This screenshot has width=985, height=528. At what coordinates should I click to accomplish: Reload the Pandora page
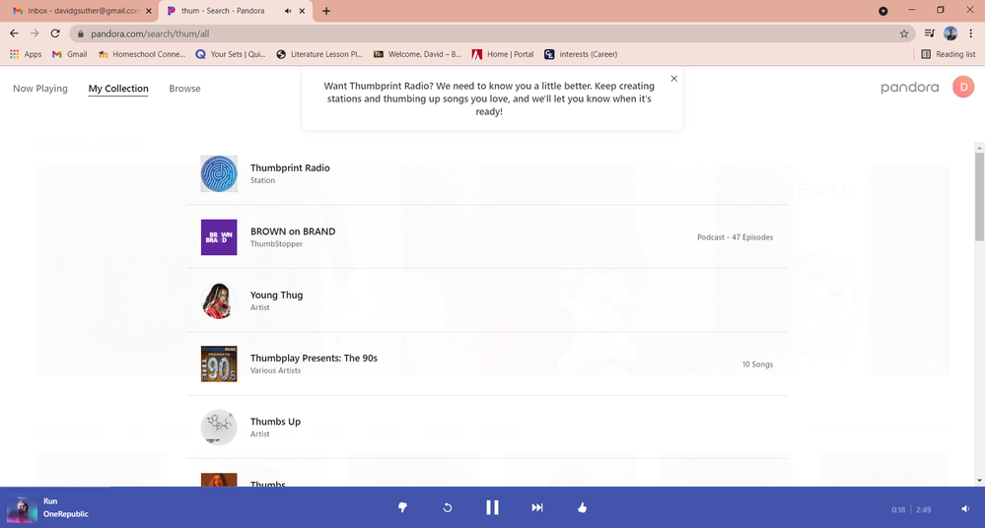pyautogui.click(x=55, y=33)
